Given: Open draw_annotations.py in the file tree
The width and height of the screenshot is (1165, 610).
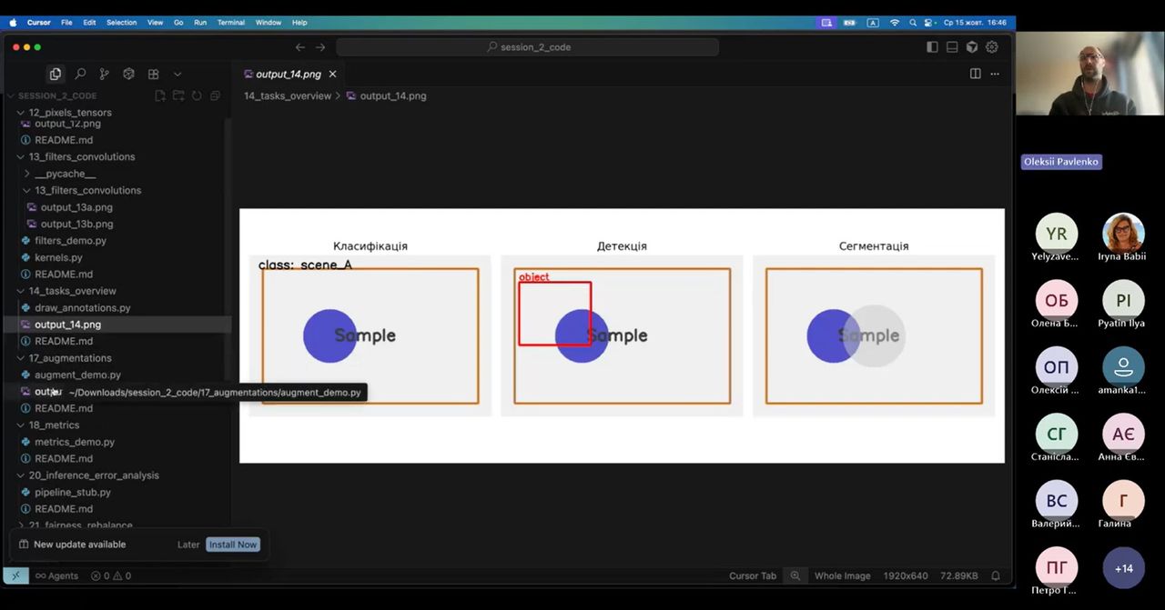Looking at the screenshot, I should click(x=82, y=307).
